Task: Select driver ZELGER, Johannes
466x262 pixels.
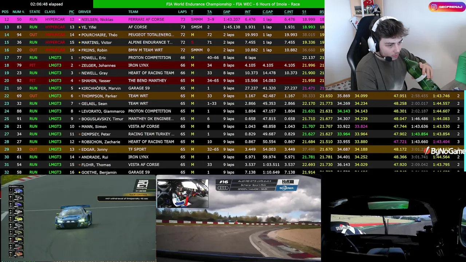Action: (x=98, y=65)
